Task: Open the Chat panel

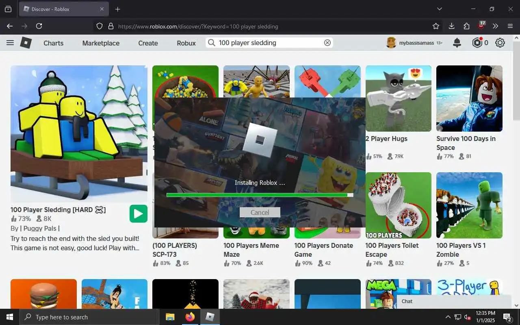Action: (454, 301)
